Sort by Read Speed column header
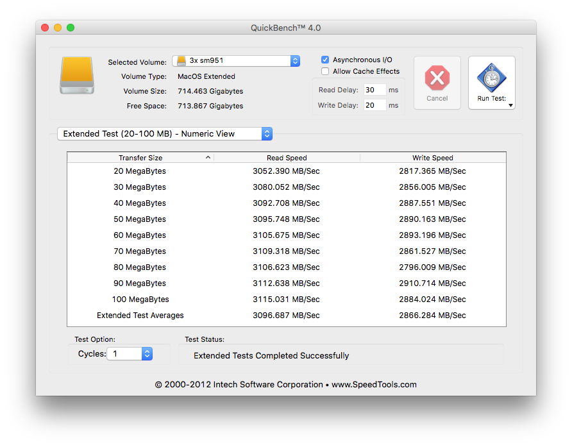The width and height of the screenshot is (572, 447). pyautogui.click(x=287, y=158)
